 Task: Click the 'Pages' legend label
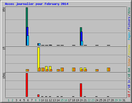pyautogui.click(x=129, y=36)
